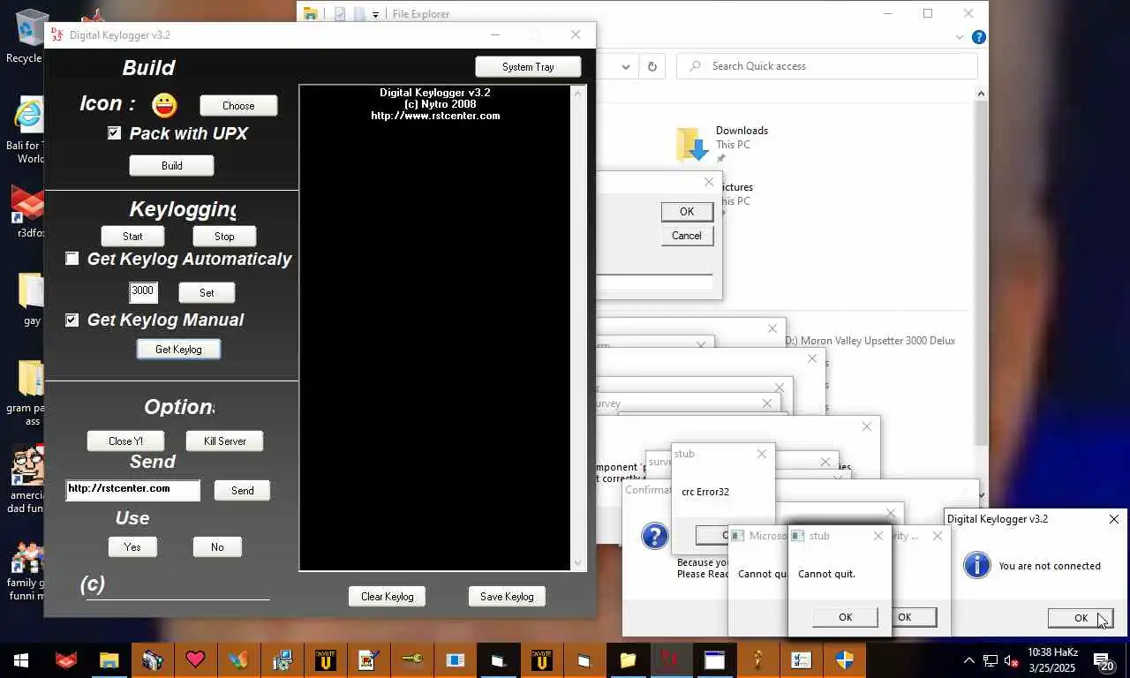This screenshot has height=678, width=1130.
Task: Click the red fox taskbar icon
Action: [66, 659]
